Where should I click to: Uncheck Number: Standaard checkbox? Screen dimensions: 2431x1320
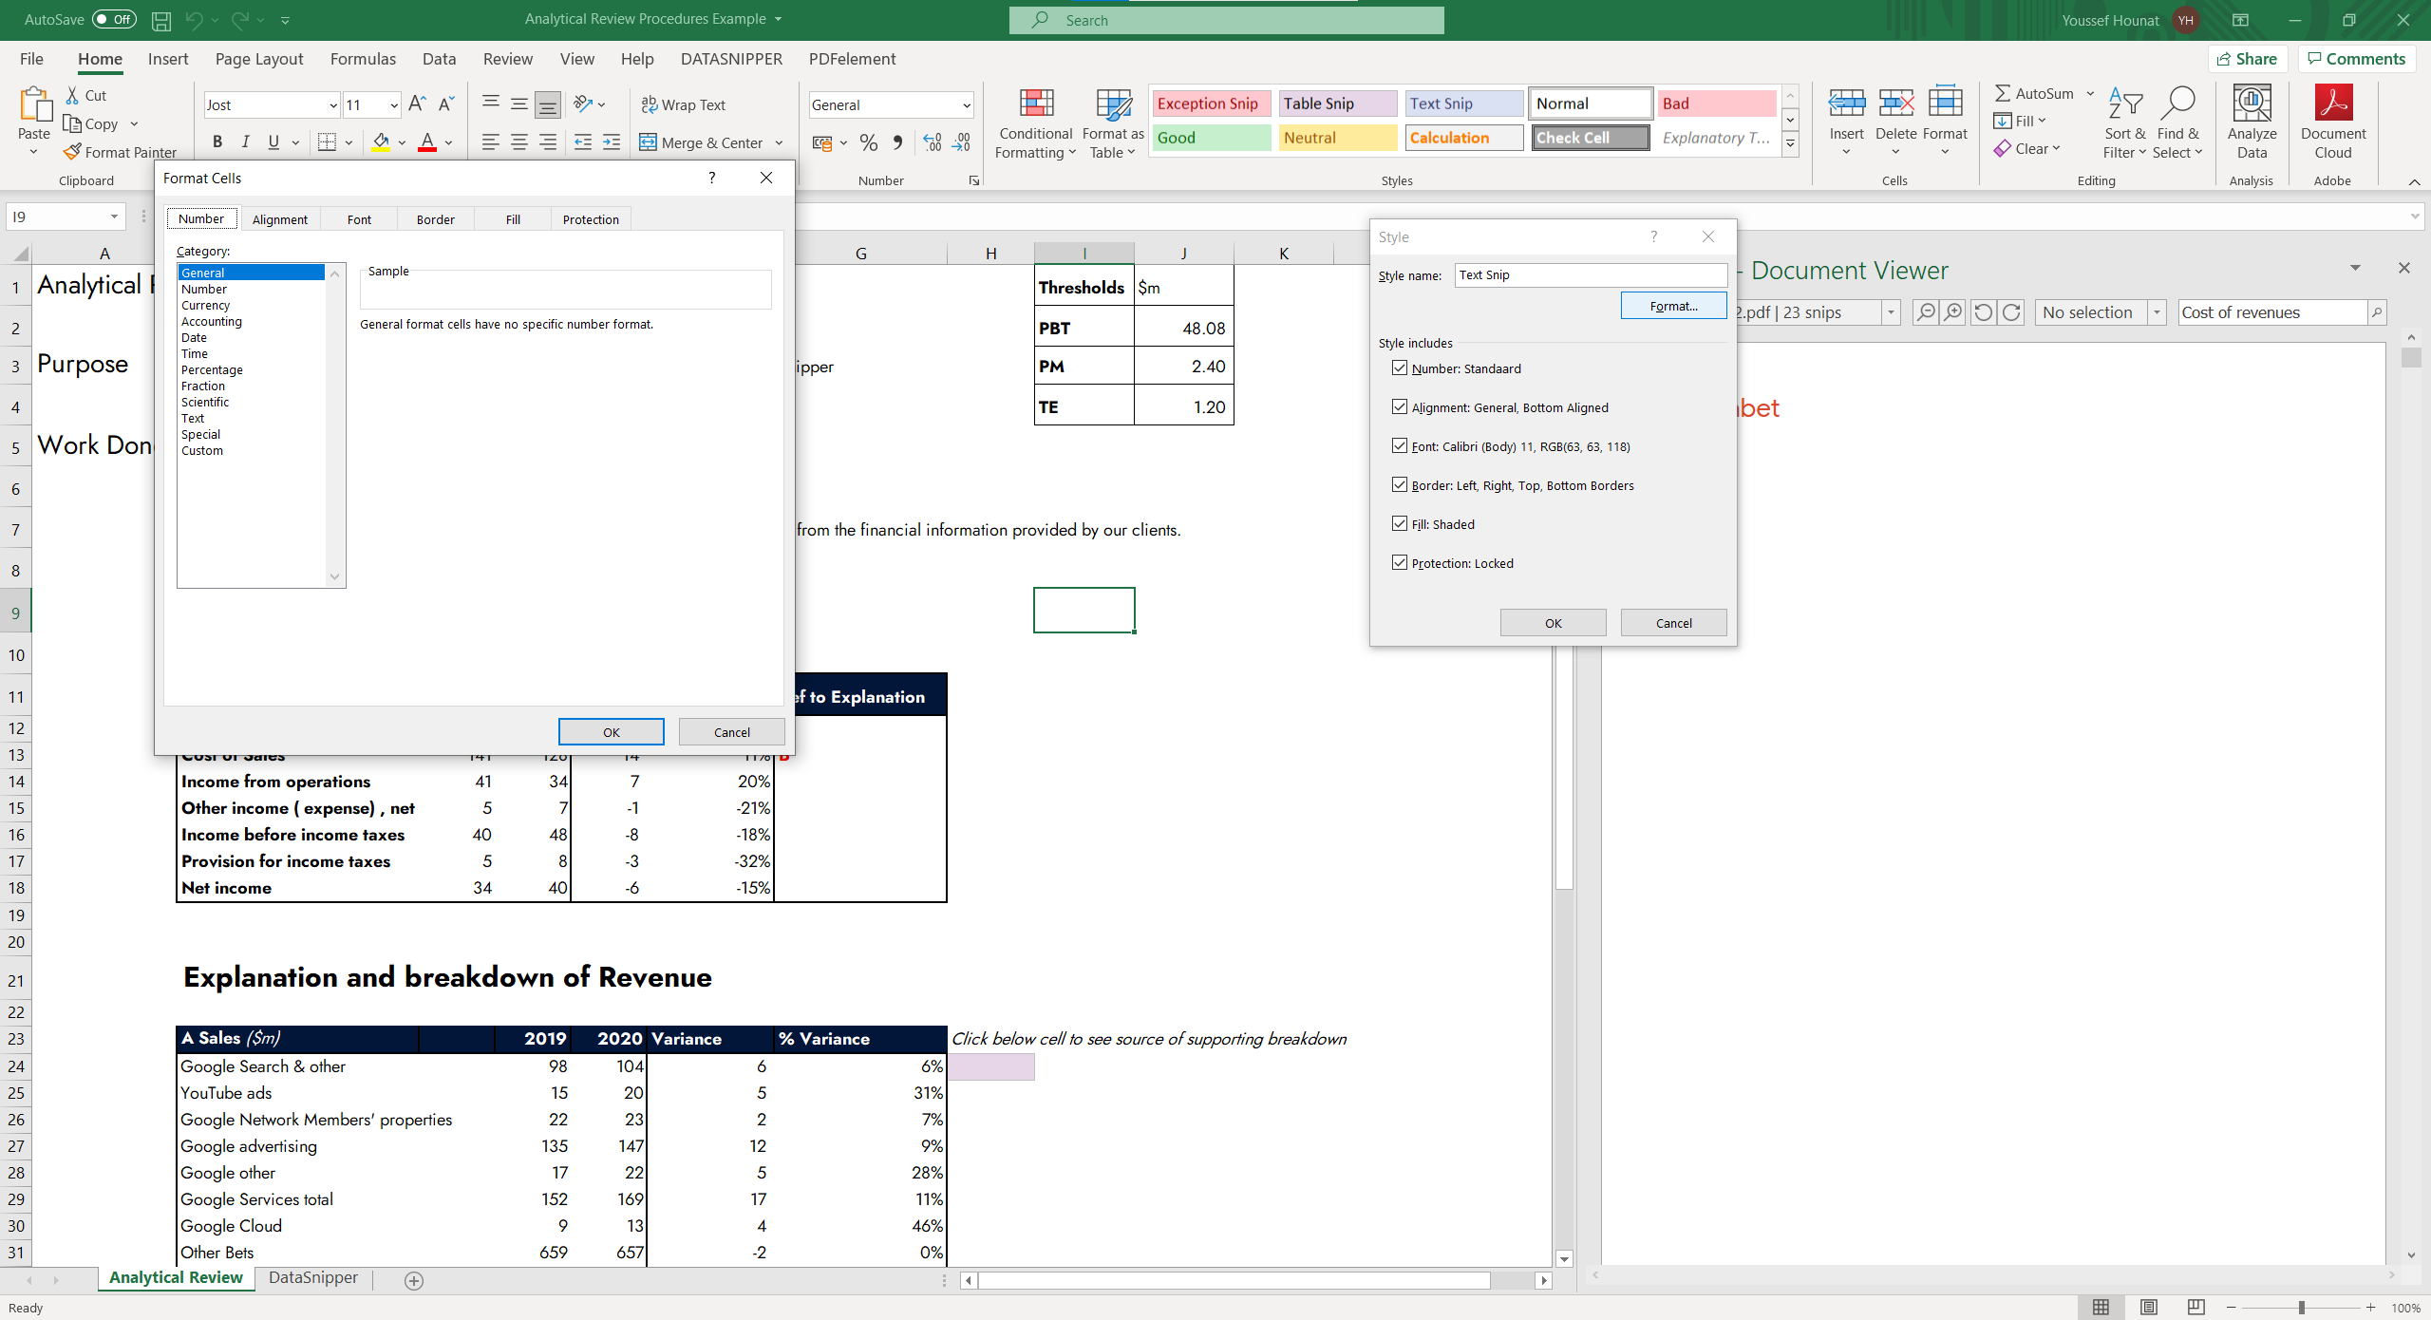(1400, 368)
